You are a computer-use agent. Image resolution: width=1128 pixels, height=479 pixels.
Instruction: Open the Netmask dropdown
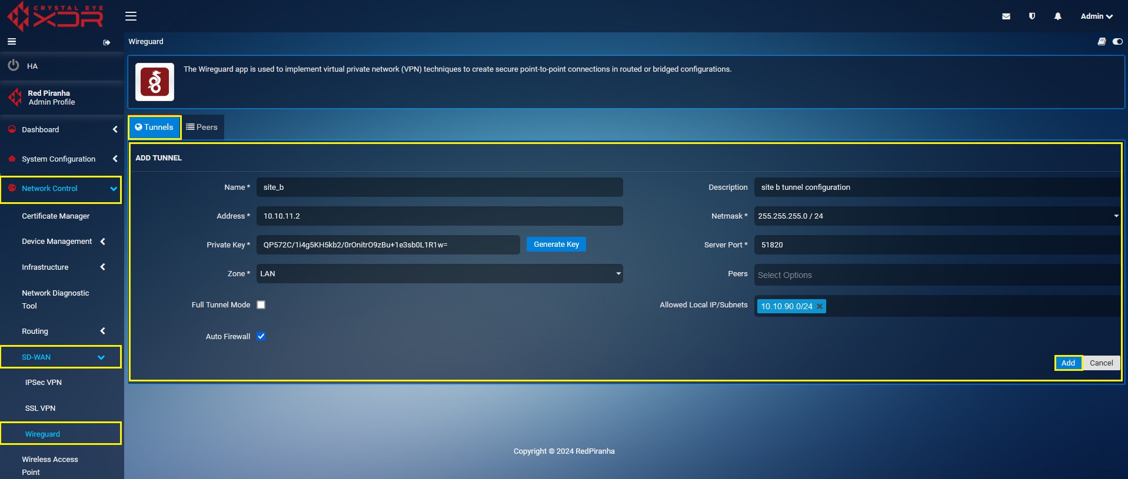coord(937,216)
